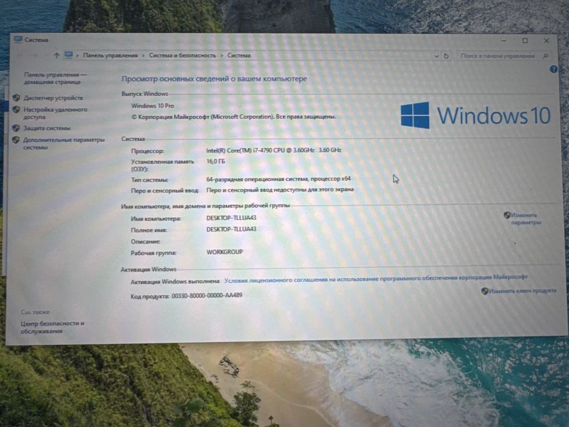Select Система и безопасность breadcrumb item

(x=182, y=55)
